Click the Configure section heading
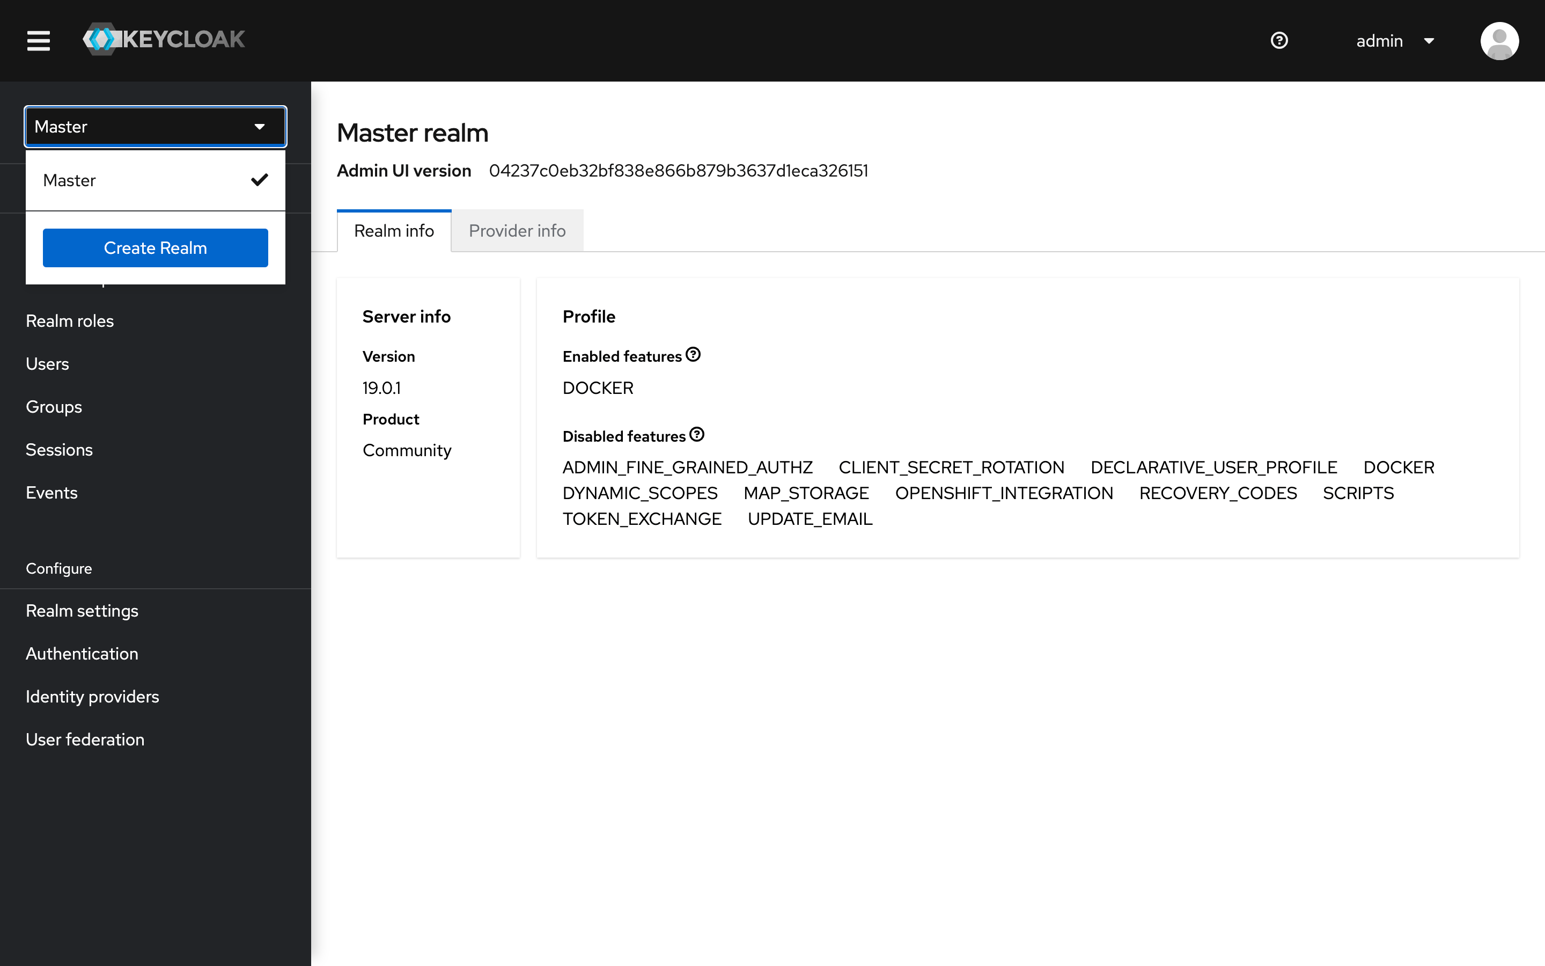The height and width of the screenshot is (966, 1545). pyautogui.click(x=58, y=568)
